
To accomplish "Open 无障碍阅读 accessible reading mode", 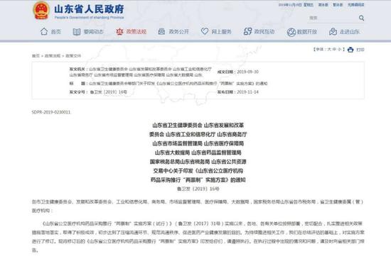I will click(356, 5).
